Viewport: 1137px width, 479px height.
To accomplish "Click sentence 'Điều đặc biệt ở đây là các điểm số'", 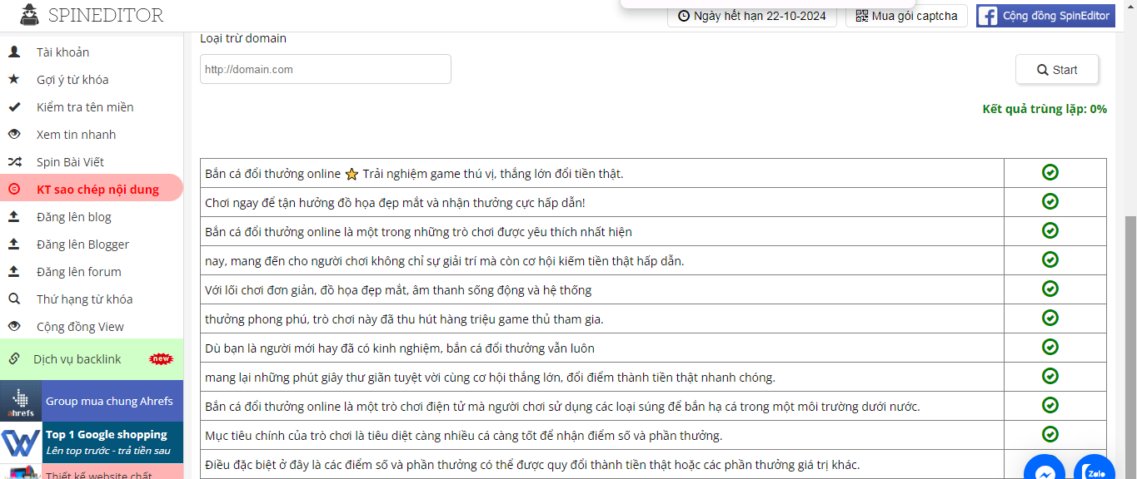I will click(x=532, y=465).
